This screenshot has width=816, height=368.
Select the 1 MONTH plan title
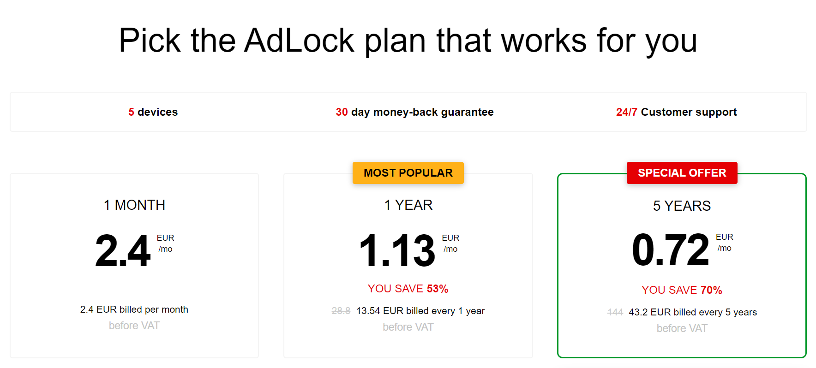pyautogui.click(x=134, y=205)
